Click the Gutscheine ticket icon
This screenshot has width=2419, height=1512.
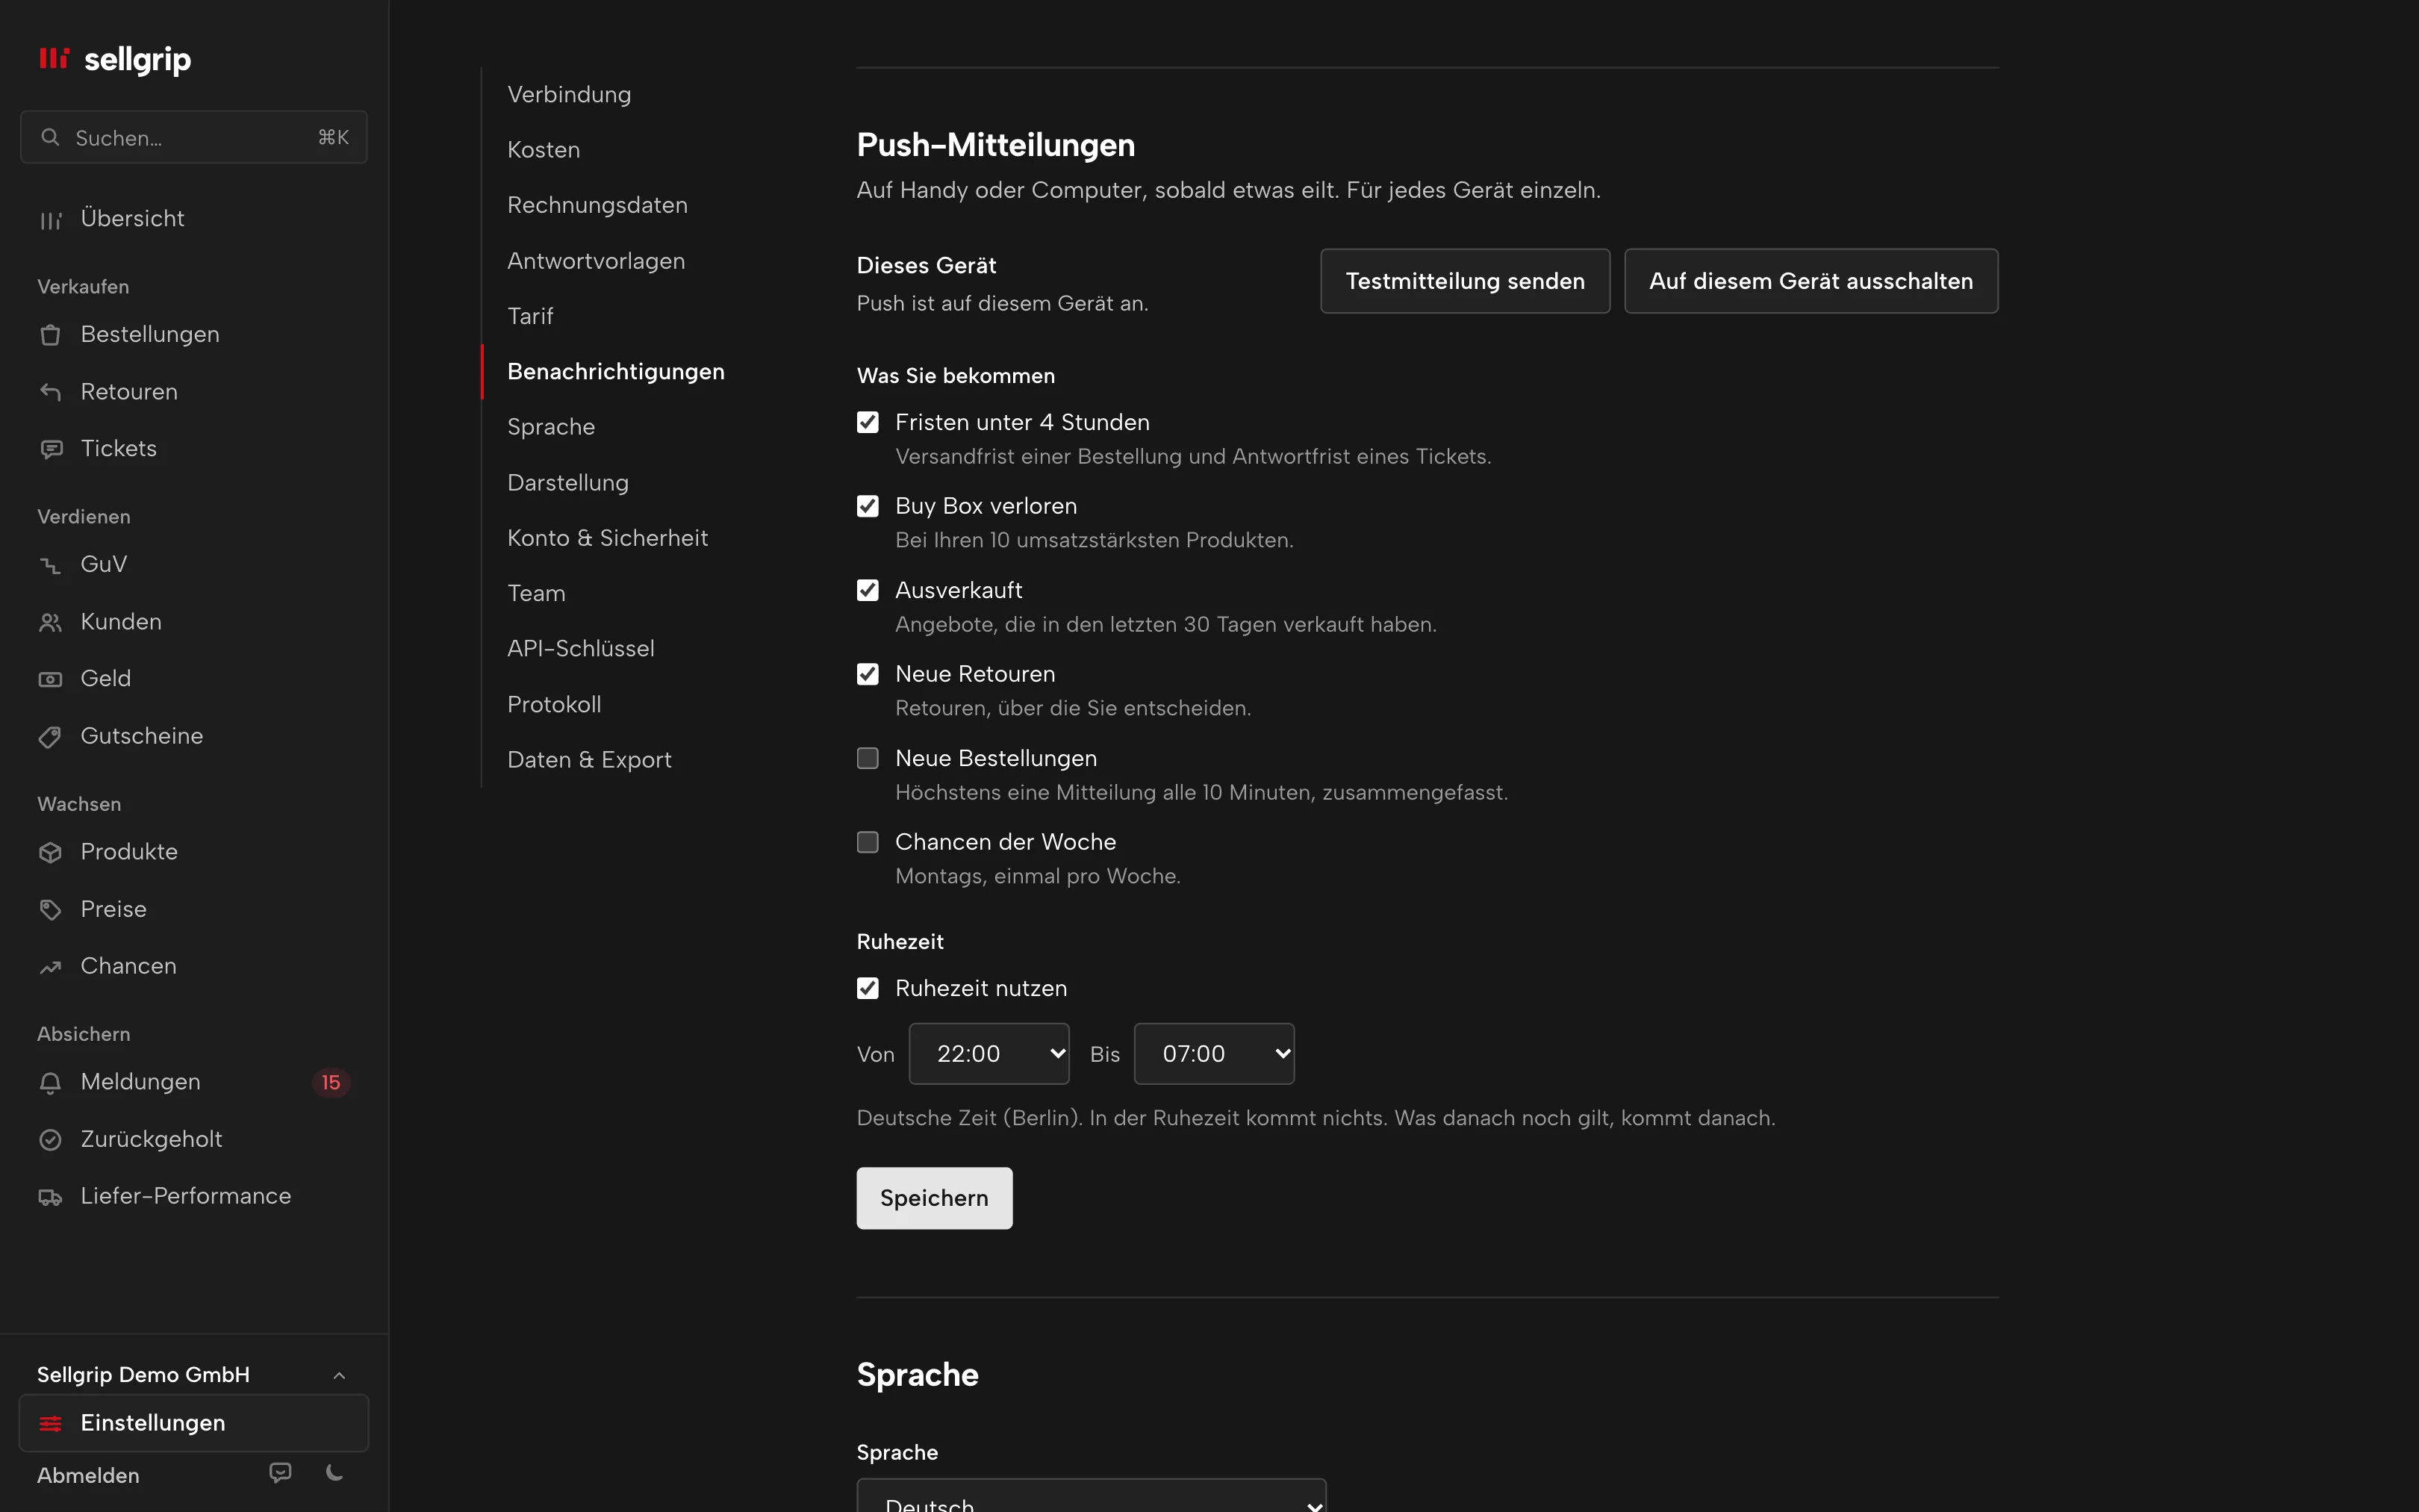[51, 737]
